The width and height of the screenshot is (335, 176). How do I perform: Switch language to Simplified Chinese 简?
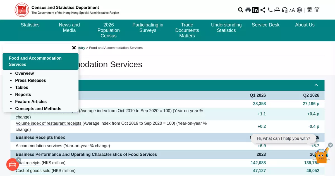tap(317, 10)
